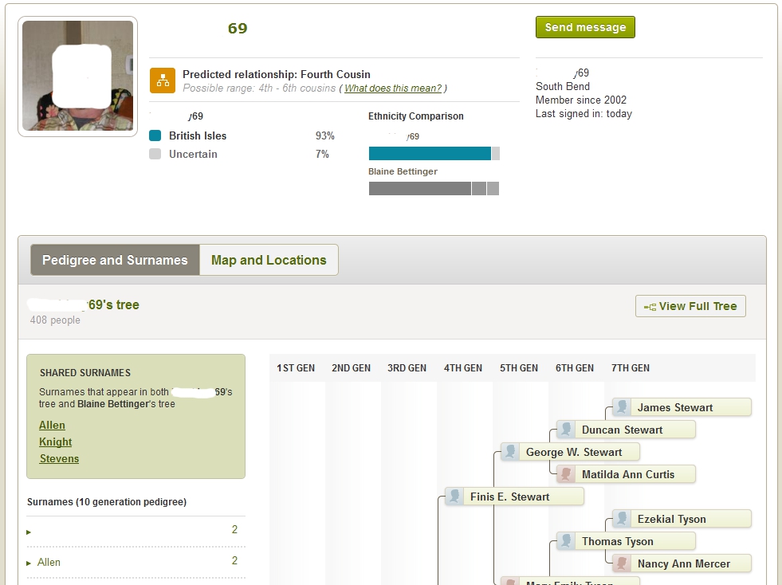Click the 'Last signed in: today' text
The image size is (782, 585).
click(x=584, y=114)
